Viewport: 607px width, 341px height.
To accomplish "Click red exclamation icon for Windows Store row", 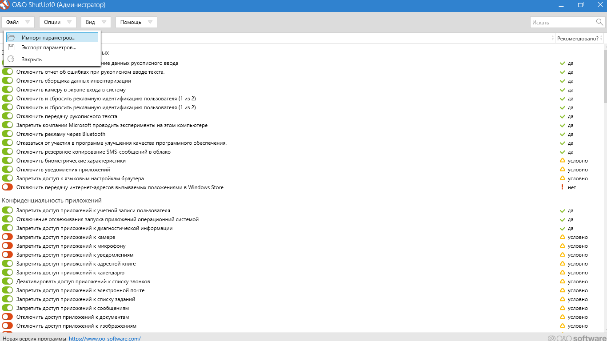I will [x=562, y=187].
